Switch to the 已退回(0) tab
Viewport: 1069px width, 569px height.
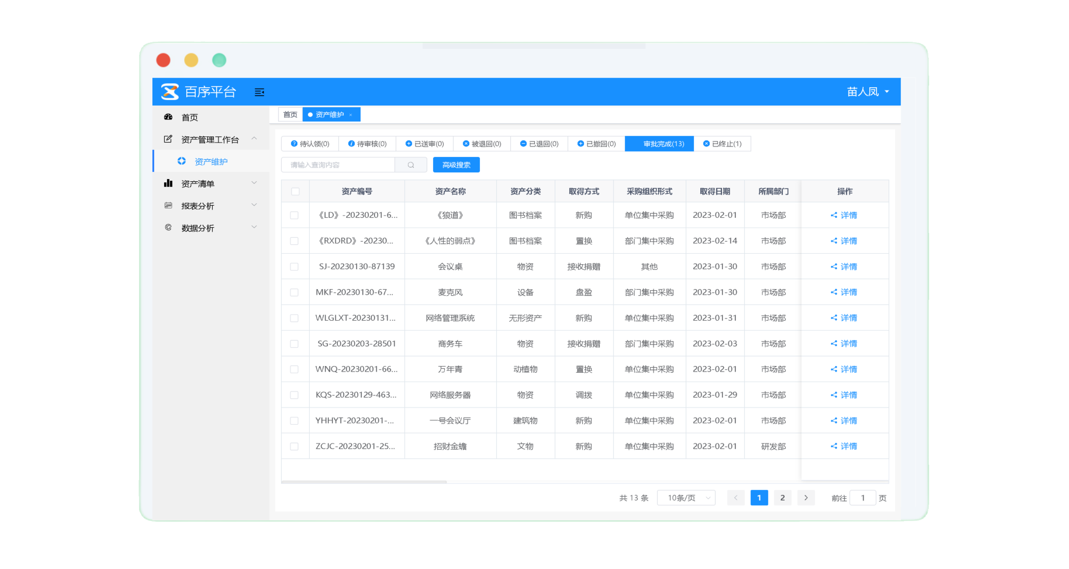pos(539,144)
